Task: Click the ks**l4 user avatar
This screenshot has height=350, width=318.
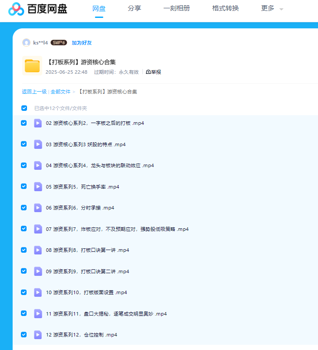Action: [x=26, y=42]
